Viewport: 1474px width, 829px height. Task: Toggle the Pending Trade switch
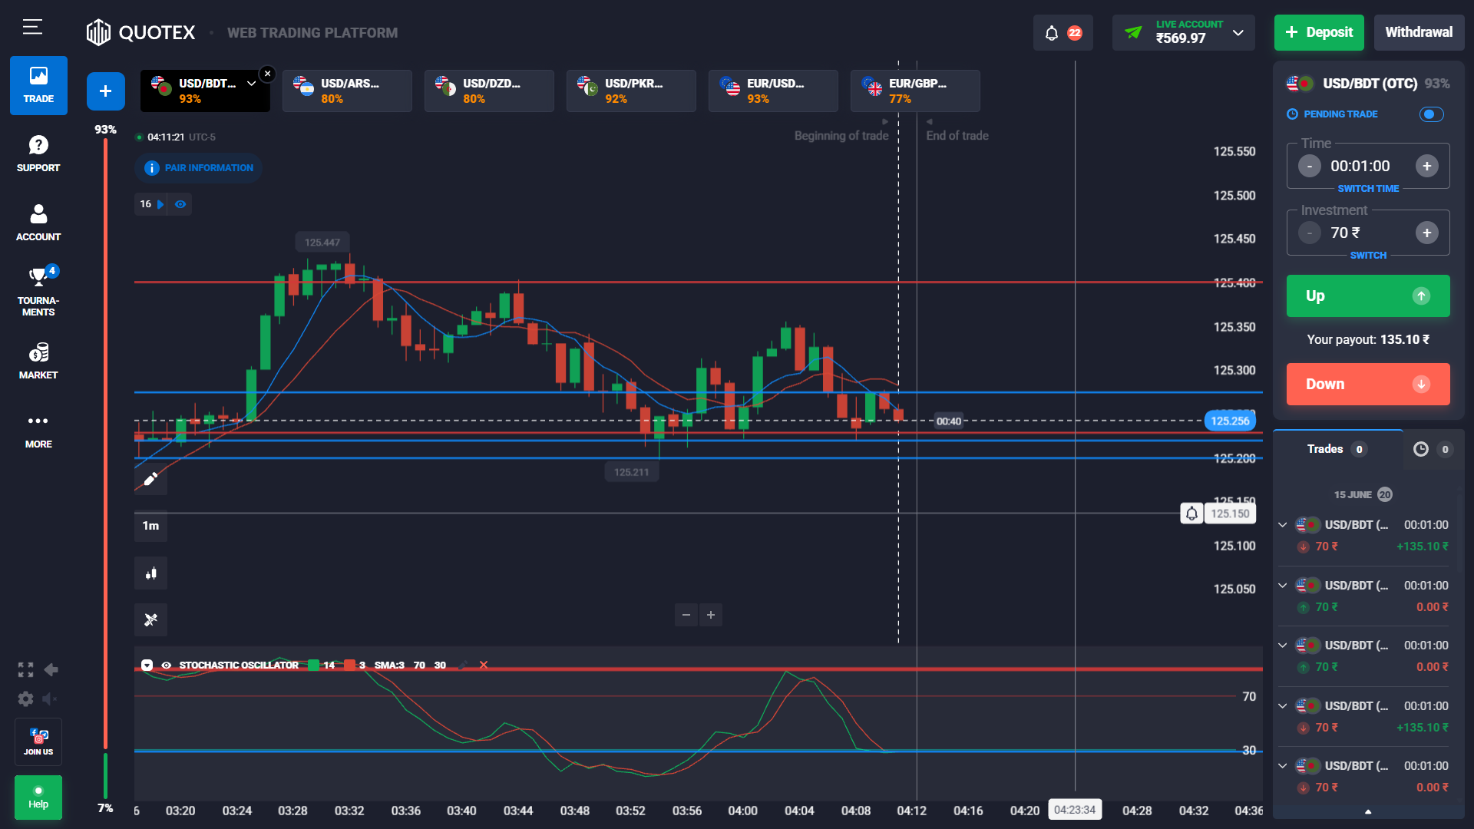point(1431,114)
